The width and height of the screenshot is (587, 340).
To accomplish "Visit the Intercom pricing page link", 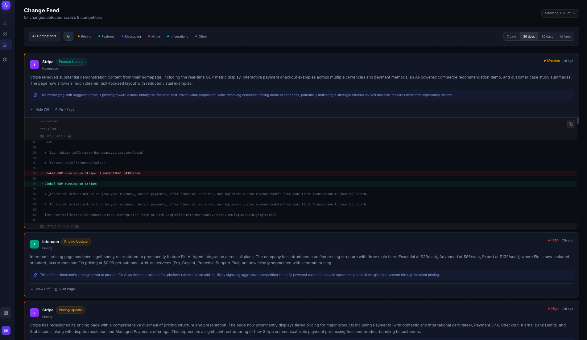I will tap(65, 289).
